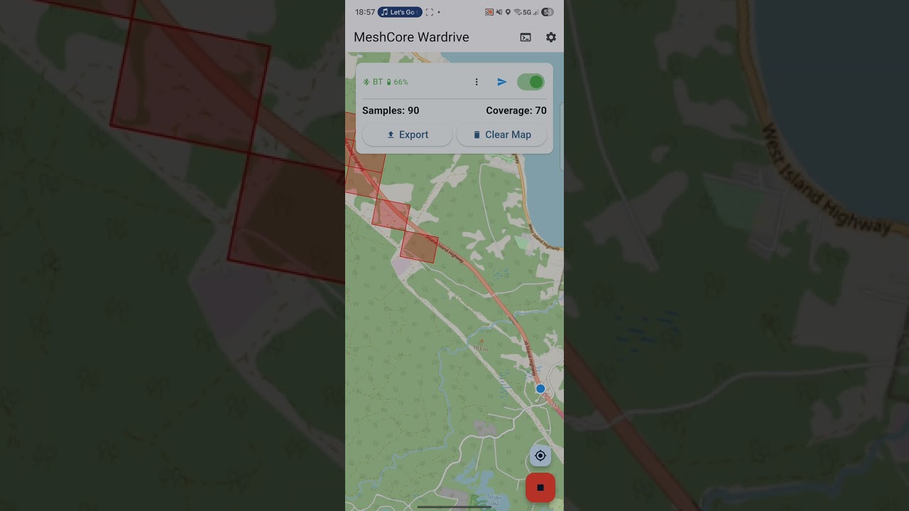
Task: Toggle the green wardrive switch off
Action: 530,82
